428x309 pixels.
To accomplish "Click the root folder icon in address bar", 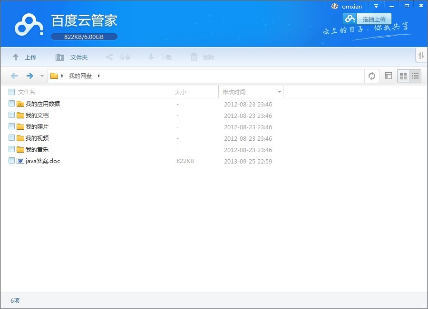I will coord(54,76).
